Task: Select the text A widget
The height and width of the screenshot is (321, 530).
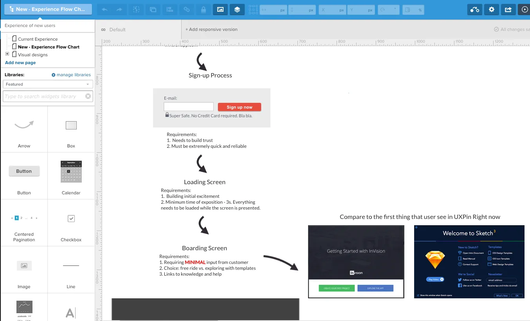Action: [70, 313]
